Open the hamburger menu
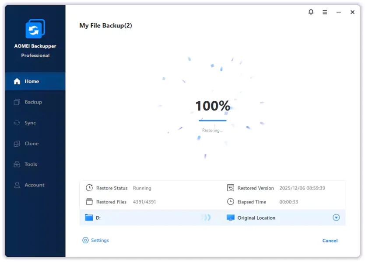This screenshot has height=262, width=365. tap(325, 12)
